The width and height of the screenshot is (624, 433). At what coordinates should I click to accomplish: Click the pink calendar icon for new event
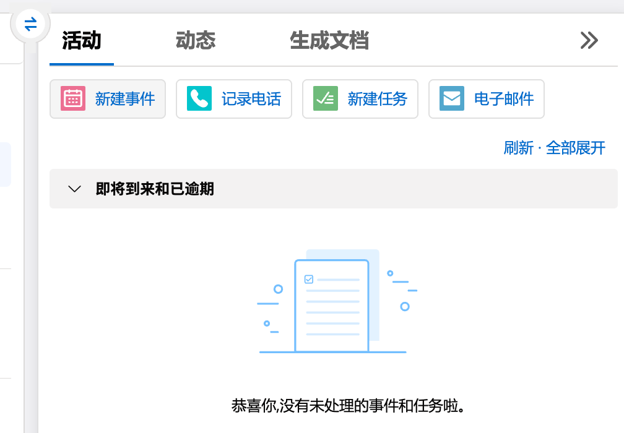pos(73,99)
